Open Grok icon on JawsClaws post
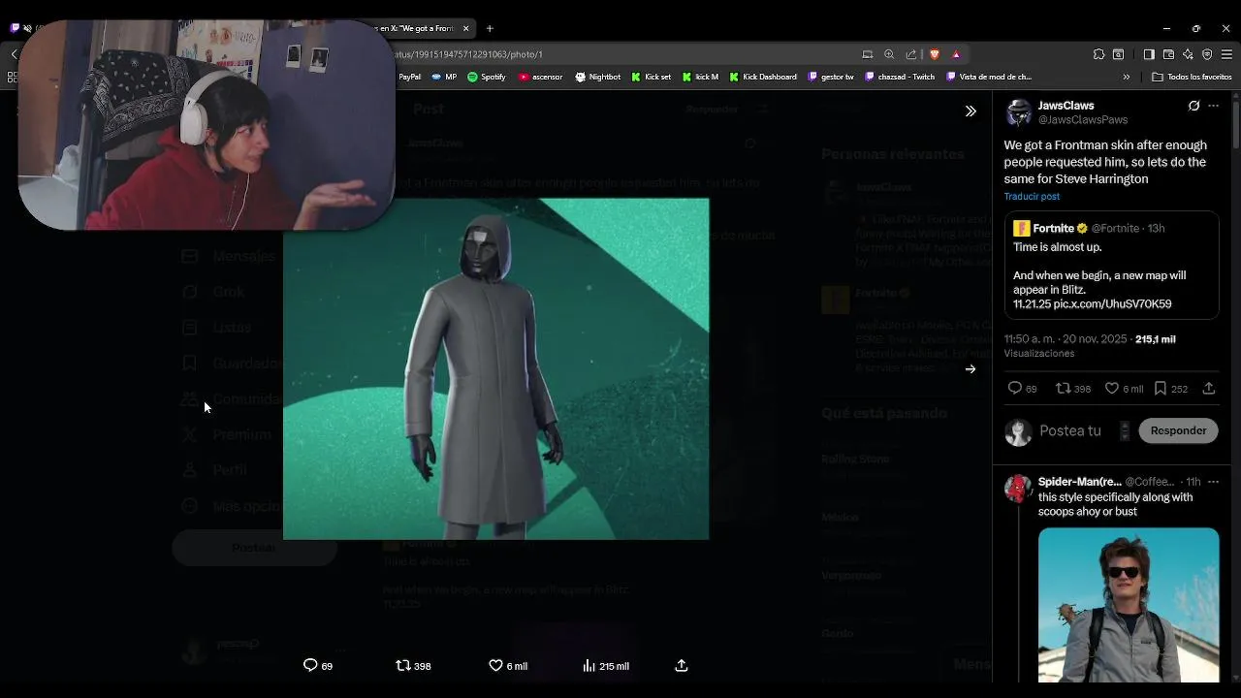The height and width of the screenshot is (698, 1241). pyautogui.click(x=1193, y=106)
